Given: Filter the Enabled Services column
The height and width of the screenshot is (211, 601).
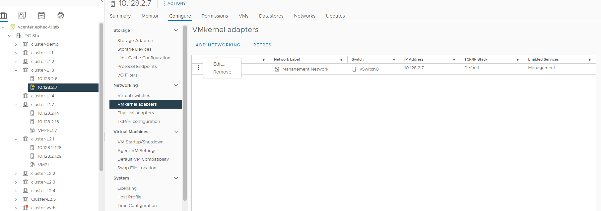Looking at the screenshot, I should point(590,60).
